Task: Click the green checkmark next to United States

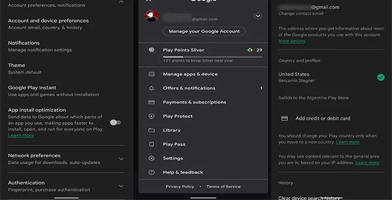Action: tap(381, 77)
